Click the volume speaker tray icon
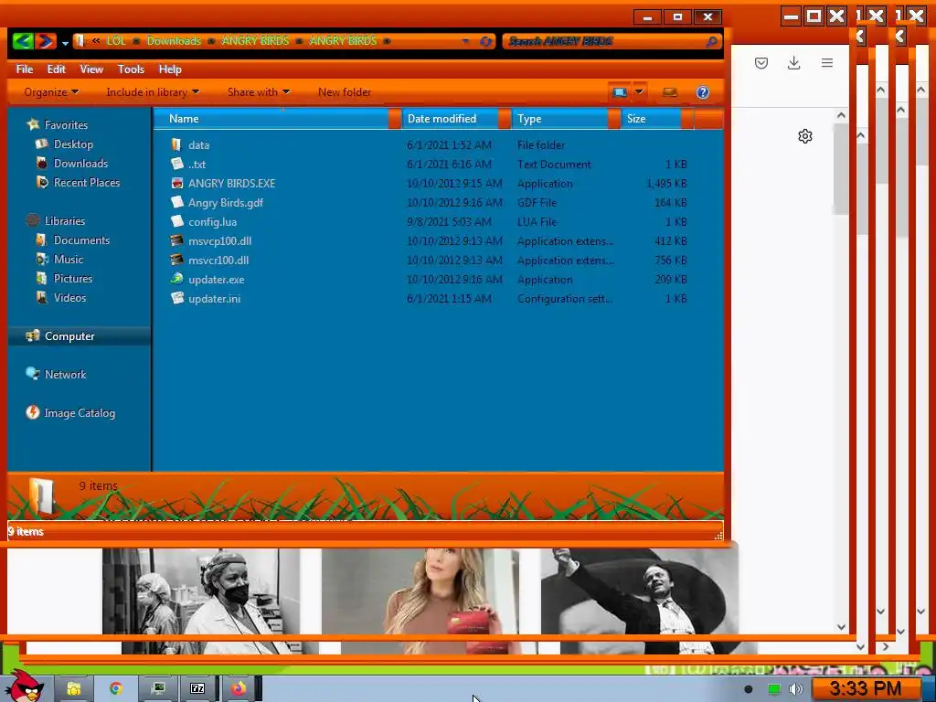Image resolution: width=936 pixels, height=702 pixels. (x=796, y=689)
